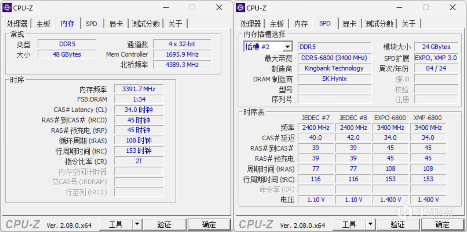Click the 04 / 24 week/year value
This screenshot has width=467, height=232.
(x=436, y=68)
